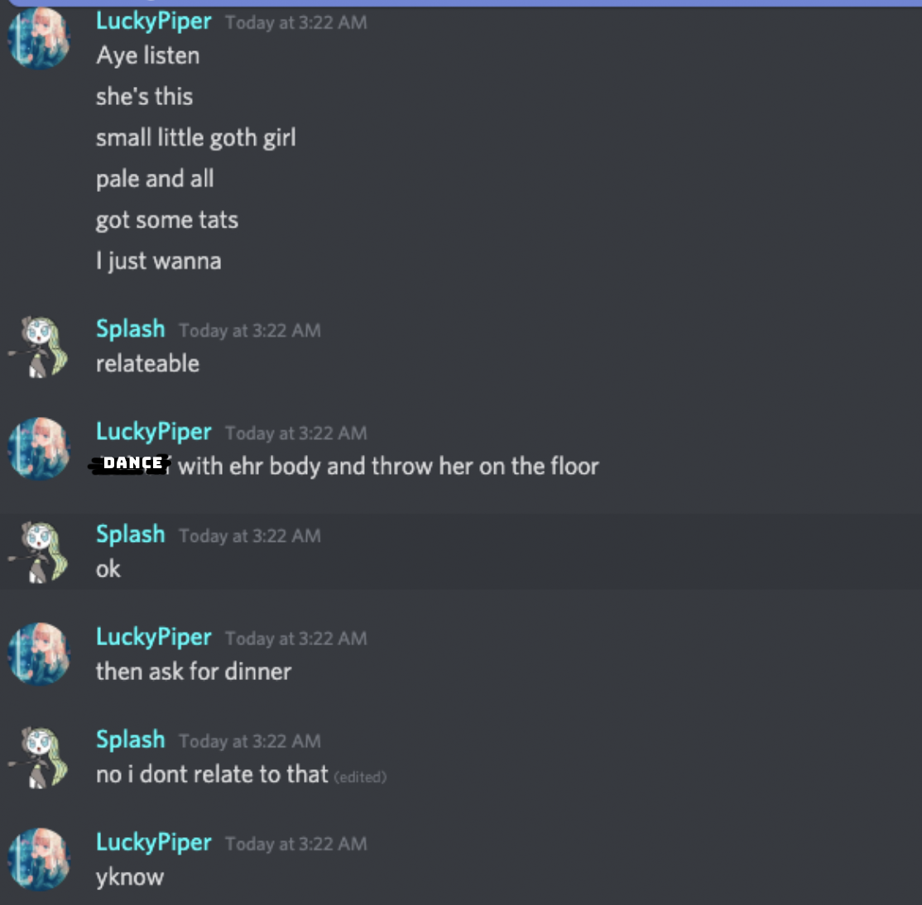The width and height of the screenshot is (922, 905).
Task: Select the Splash username above "ok"
Action: click(131, 534)
